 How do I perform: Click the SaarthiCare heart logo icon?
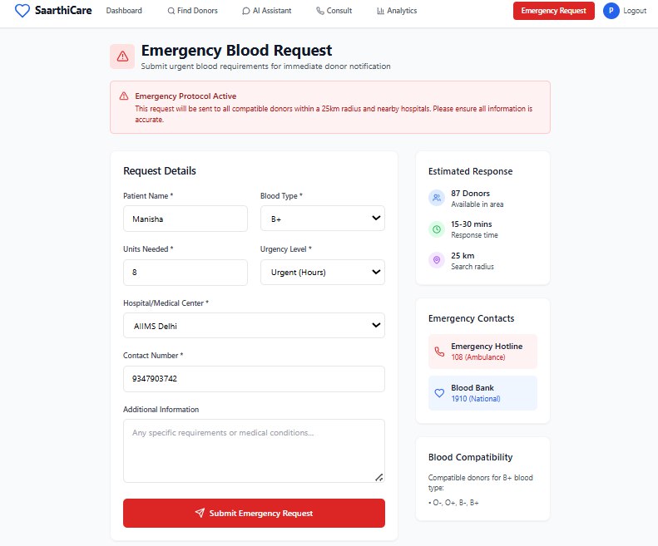tap(22, 11)
